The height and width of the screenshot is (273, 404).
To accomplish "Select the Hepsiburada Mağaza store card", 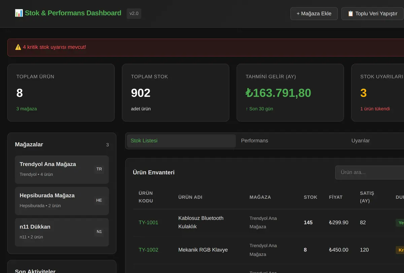I will [x=62, y=201].
